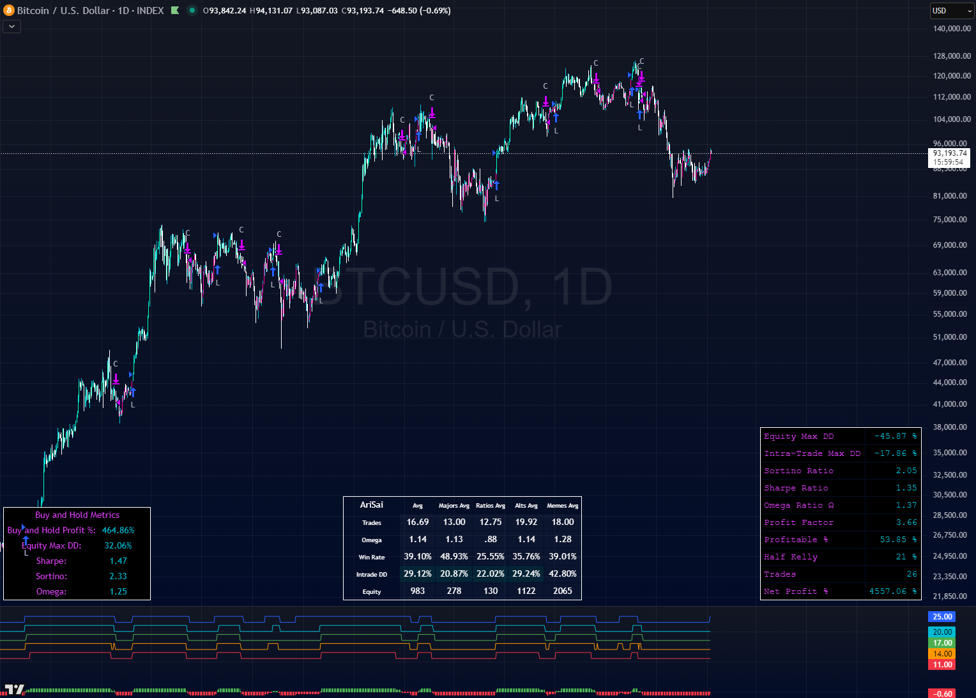Click the green flag icon beside INDEX
Viewport: 976px width, 698px height.
click(175, 10)
